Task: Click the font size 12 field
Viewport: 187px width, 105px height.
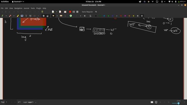Action: coord(96,12)
